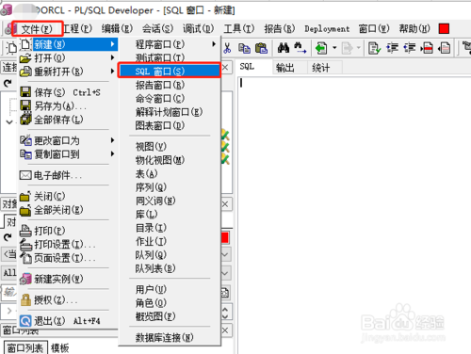Open the 工具(T) menu
This screenshot has height=354, width=471.
tap(239, 29)
